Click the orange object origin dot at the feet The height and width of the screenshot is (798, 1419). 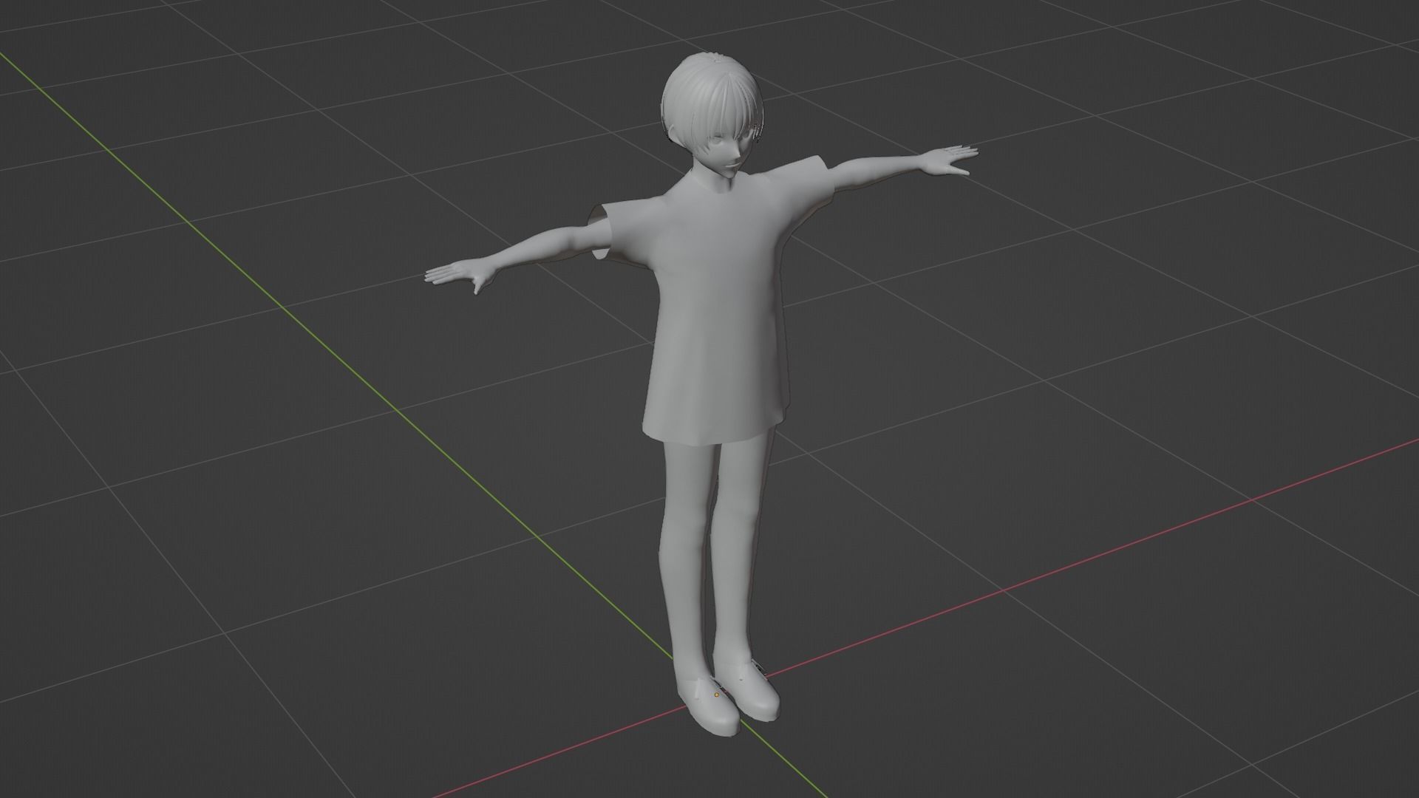[x=717, y=695]
